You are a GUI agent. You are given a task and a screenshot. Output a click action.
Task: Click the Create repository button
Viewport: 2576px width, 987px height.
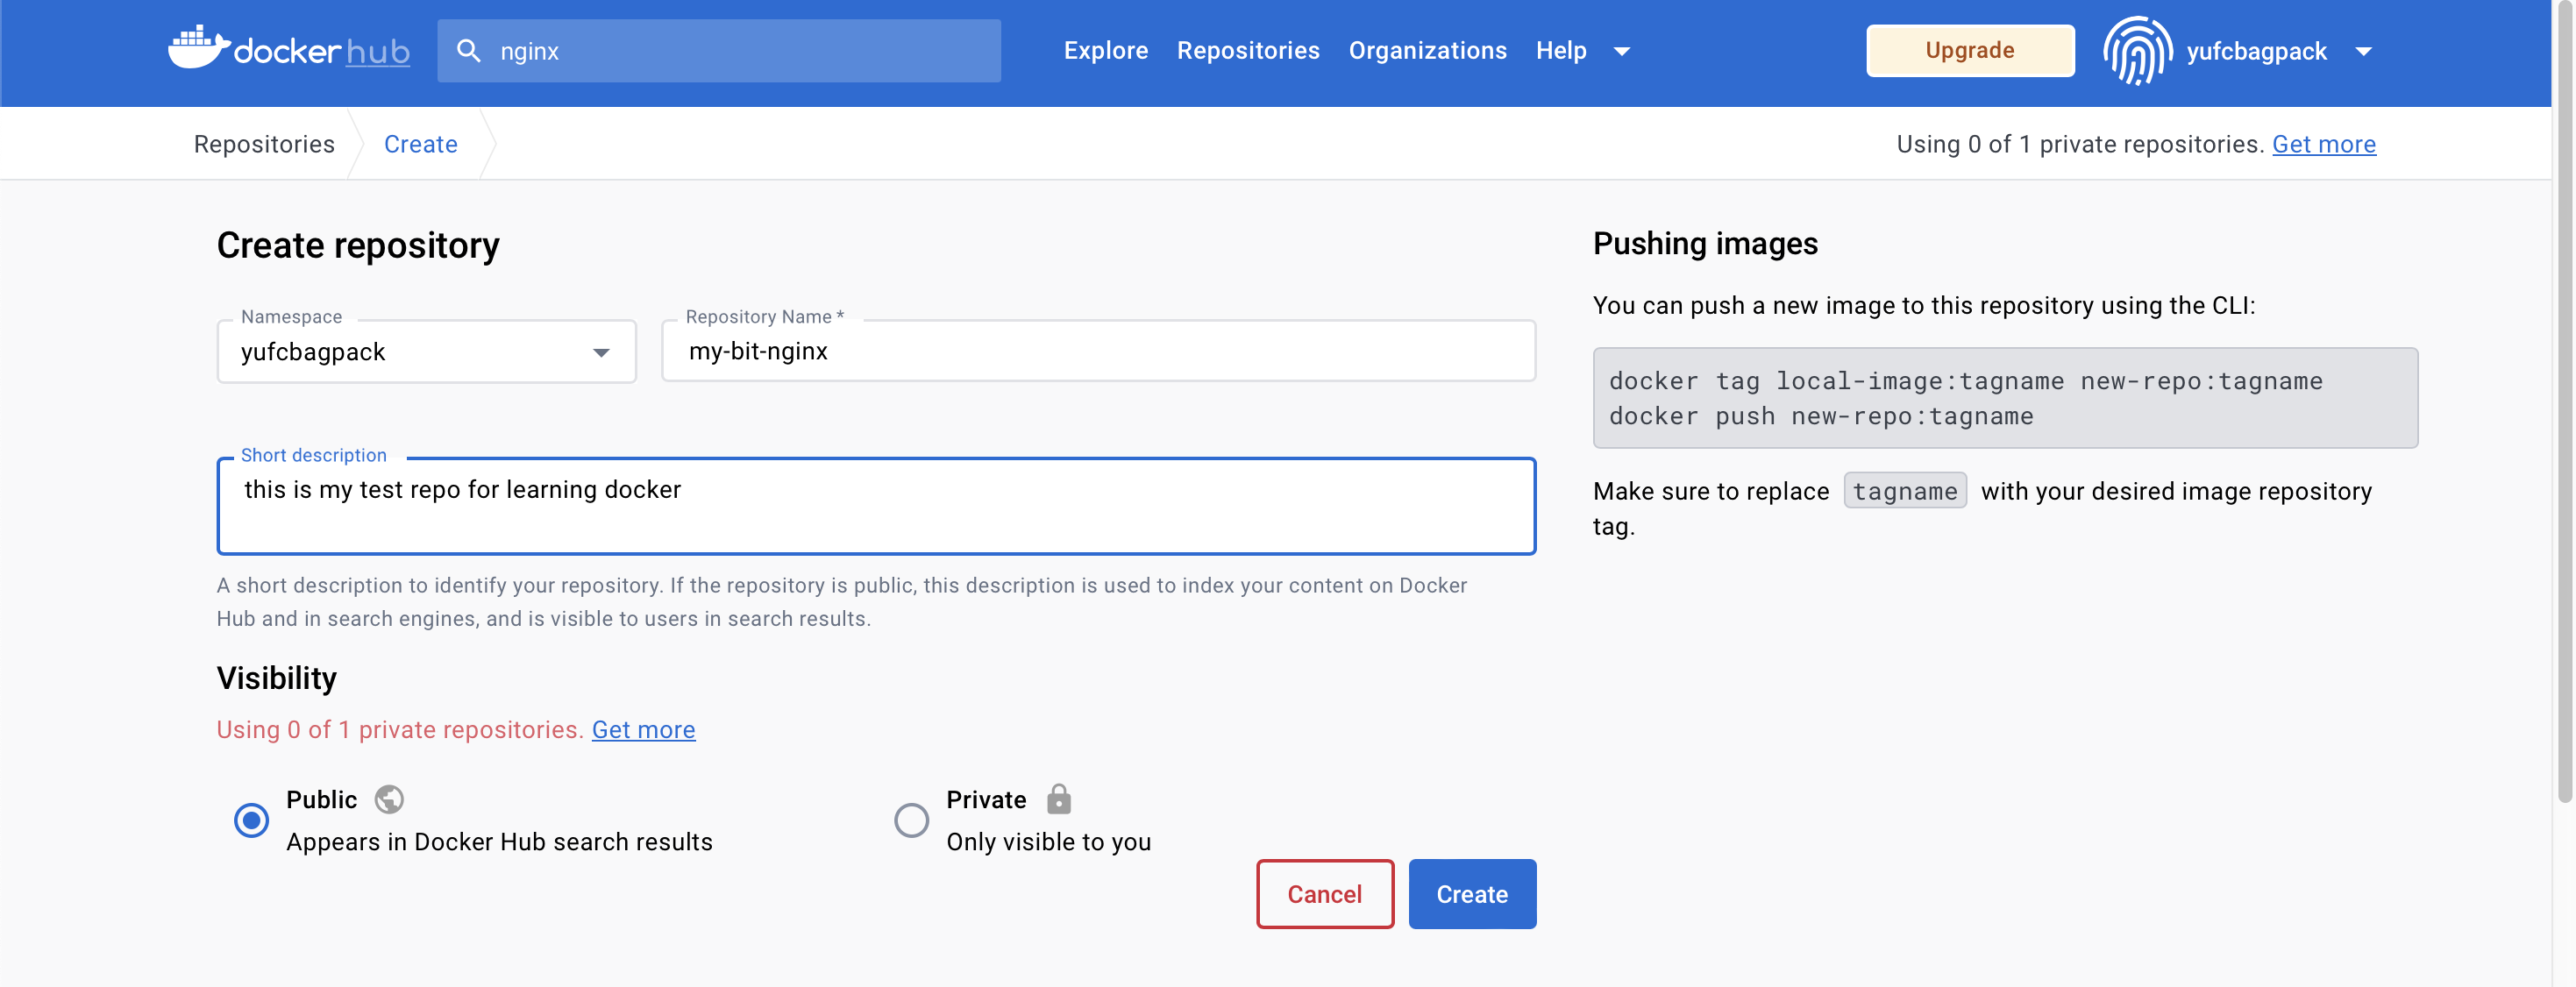1471,894
